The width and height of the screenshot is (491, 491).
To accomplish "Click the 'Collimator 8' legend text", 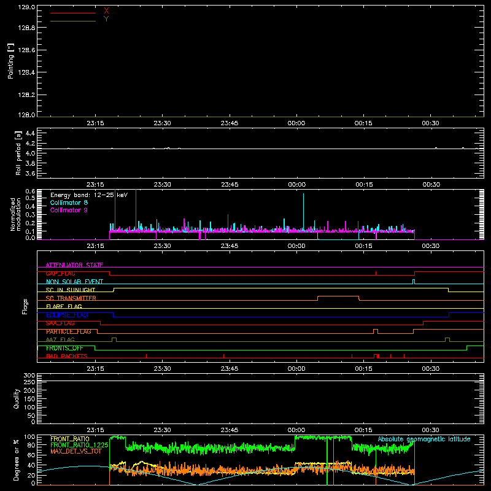I will click(x=69, y=203).
